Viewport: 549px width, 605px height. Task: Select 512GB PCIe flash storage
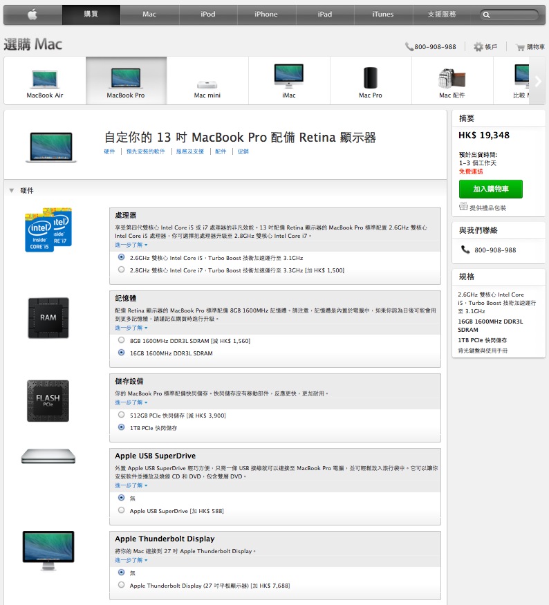coord(121,415)
